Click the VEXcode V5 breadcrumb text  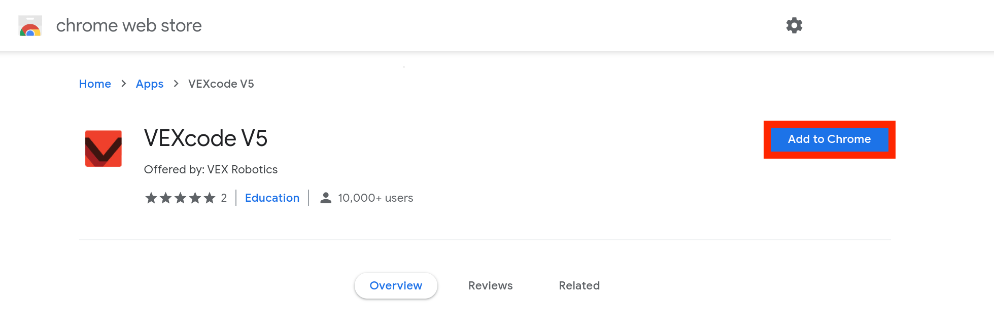click(x=221, y=84)
